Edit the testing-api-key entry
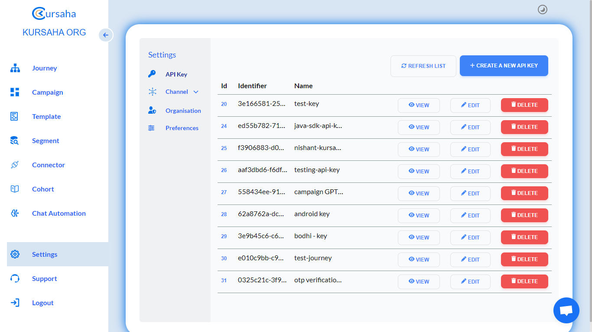592x332 pixels. (x=470, y=172)
